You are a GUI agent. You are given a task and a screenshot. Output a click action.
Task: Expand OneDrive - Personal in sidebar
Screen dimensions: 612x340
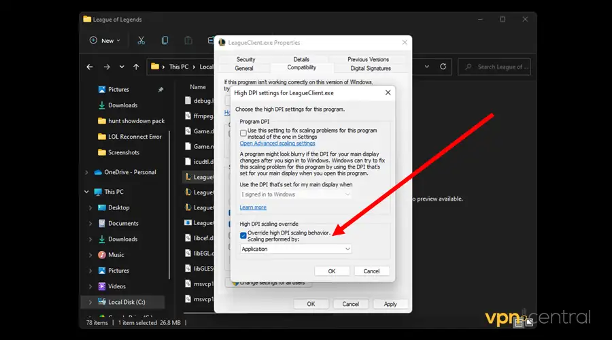pos(86,172)
